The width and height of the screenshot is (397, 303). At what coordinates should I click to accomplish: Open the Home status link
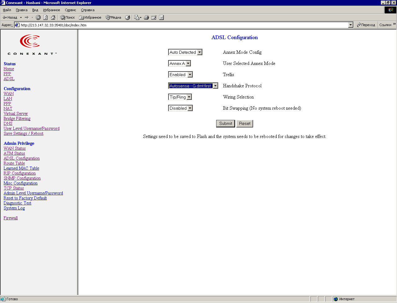coord(9,69)
